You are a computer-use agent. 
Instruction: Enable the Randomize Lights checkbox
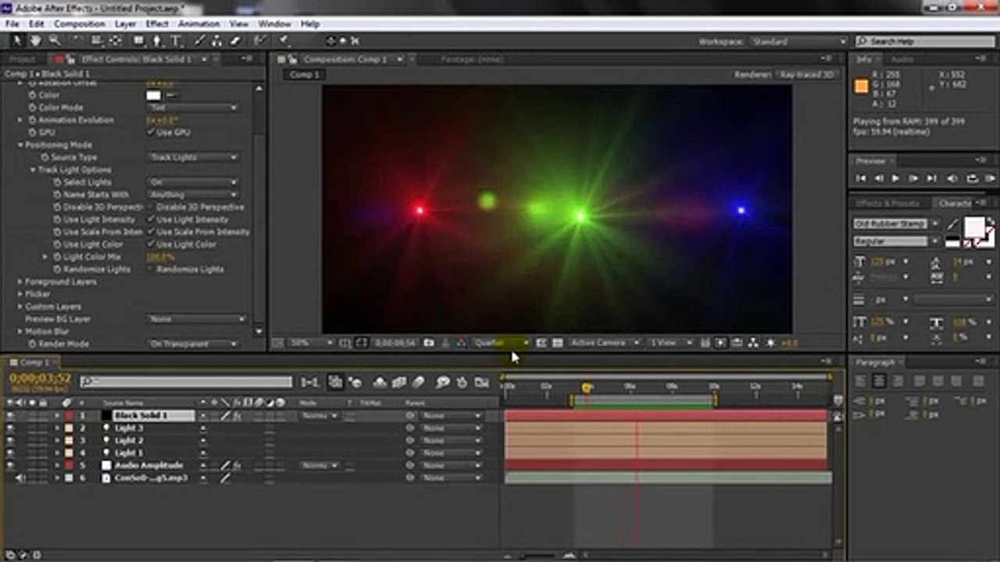(x=151, y=269)
